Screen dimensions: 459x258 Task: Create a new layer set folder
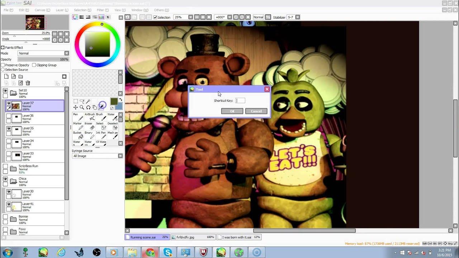pos(21,76)
